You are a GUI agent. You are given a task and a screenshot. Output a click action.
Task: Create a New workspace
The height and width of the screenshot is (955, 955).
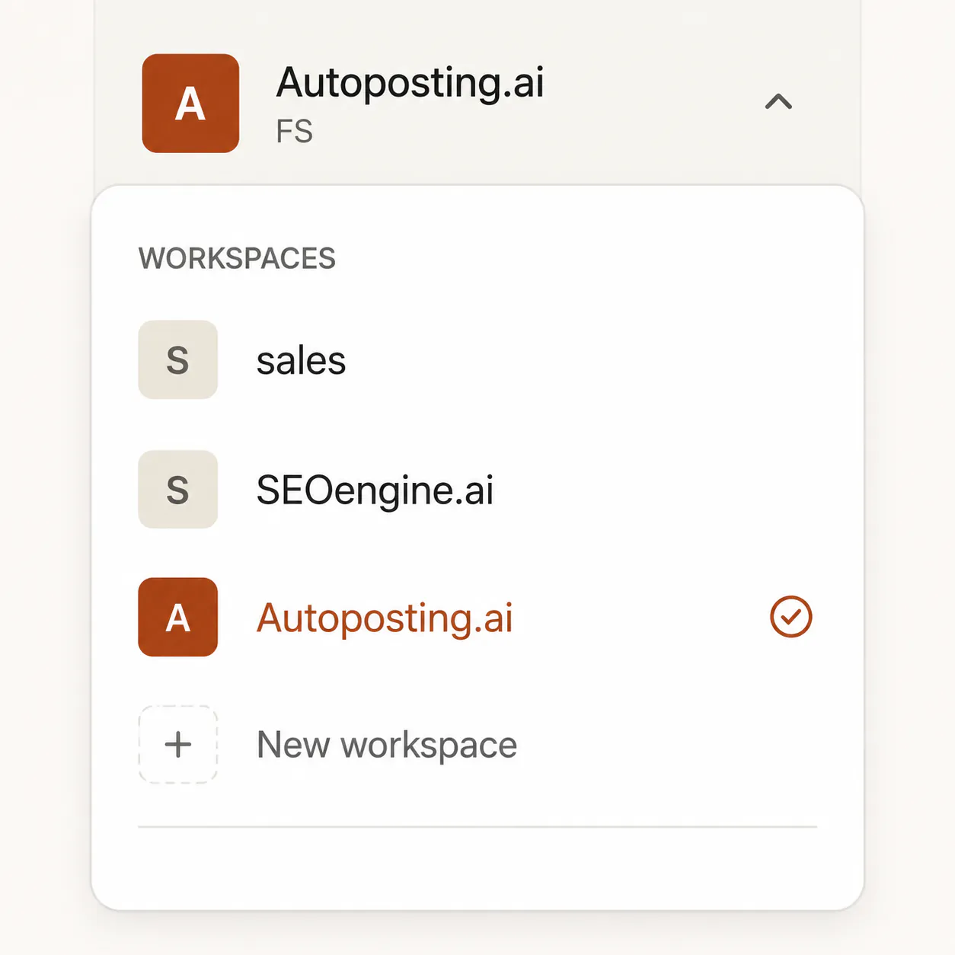(477, 744)
